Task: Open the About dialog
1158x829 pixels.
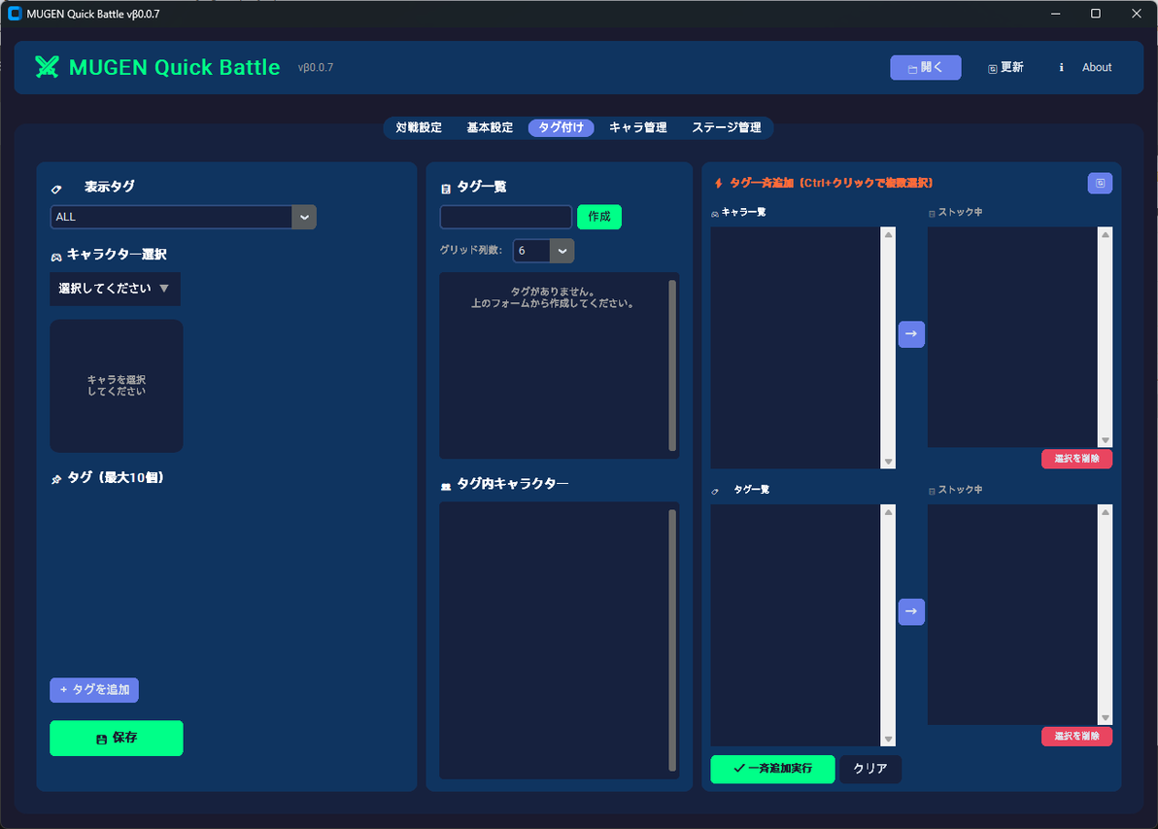Action: click(1086, 67)
